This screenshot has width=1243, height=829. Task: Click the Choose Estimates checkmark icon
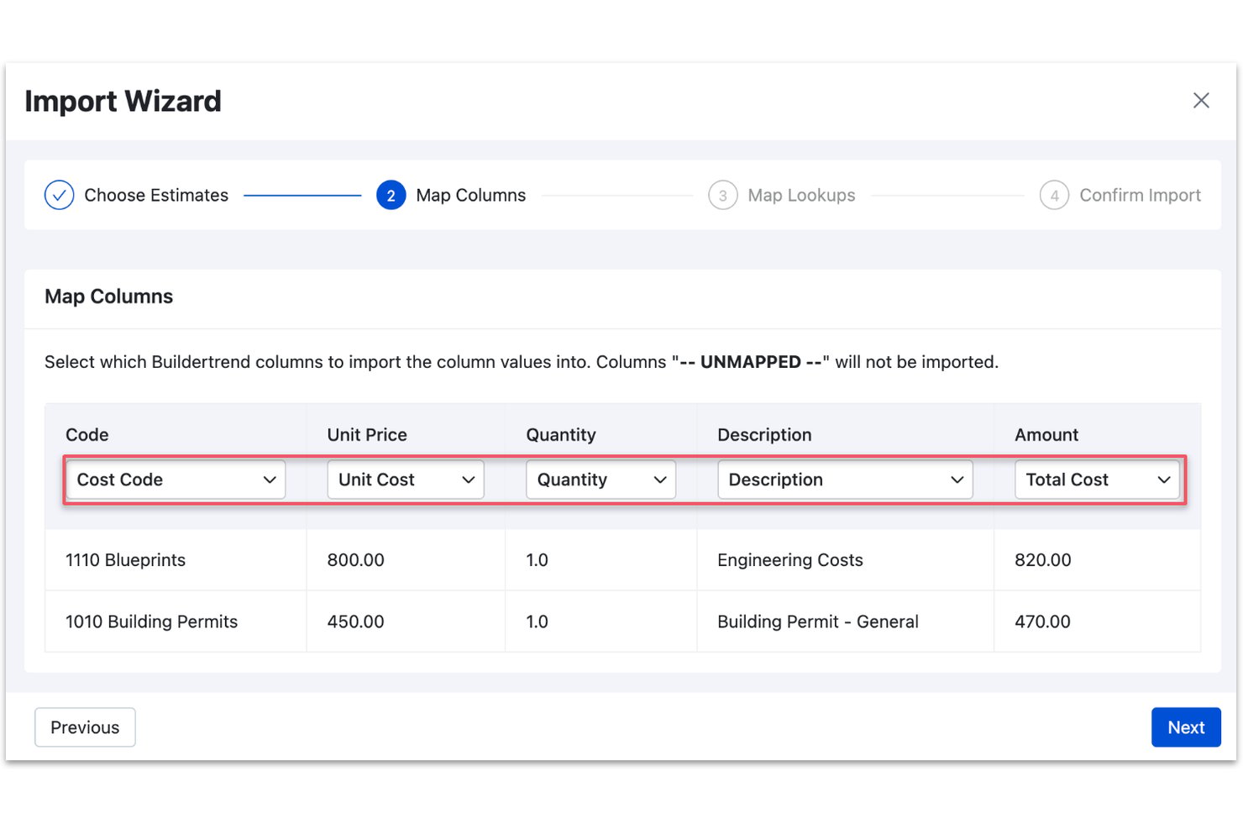point(59,195)
